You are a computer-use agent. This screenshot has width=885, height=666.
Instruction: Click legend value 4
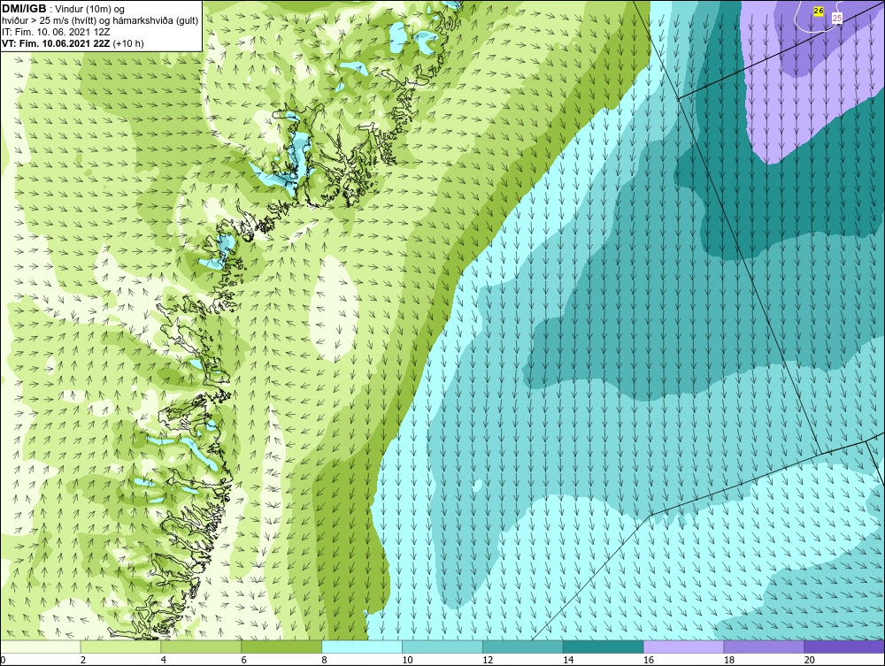click(x=163, y=660)
